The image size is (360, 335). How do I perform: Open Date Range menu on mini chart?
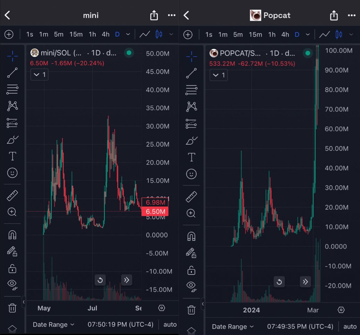pyautogui.click(x=53, y=325)
